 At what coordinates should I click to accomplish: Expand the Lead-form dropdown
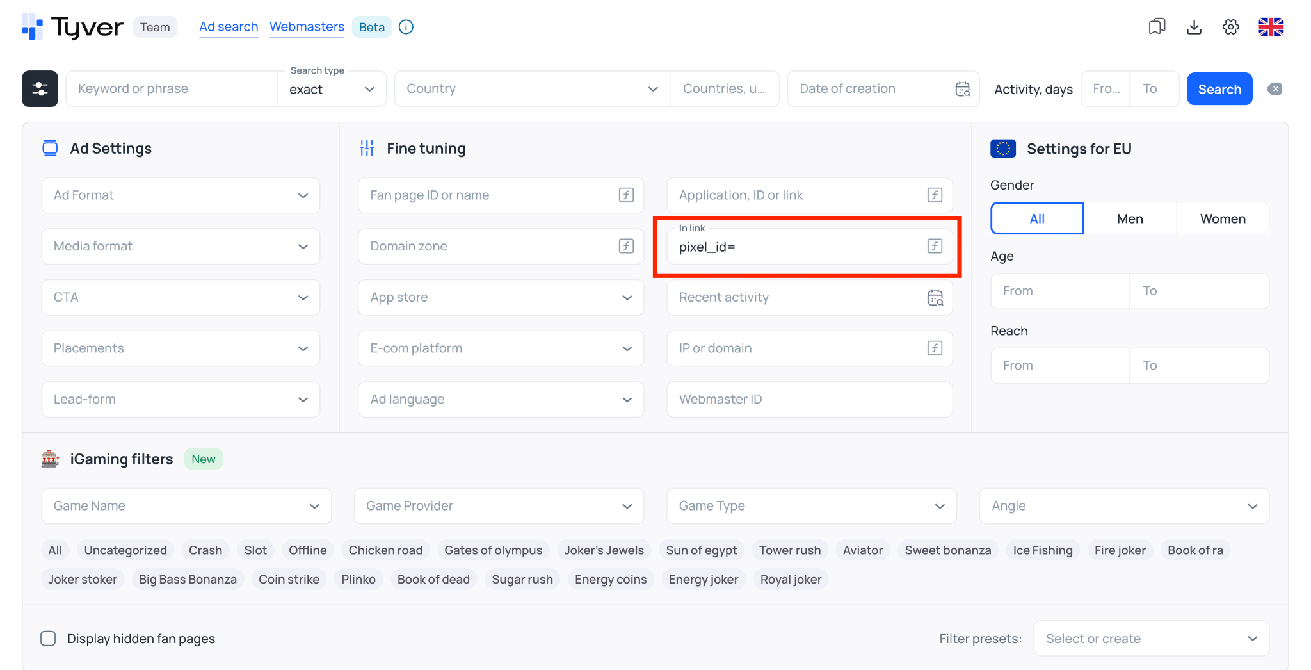181,399
